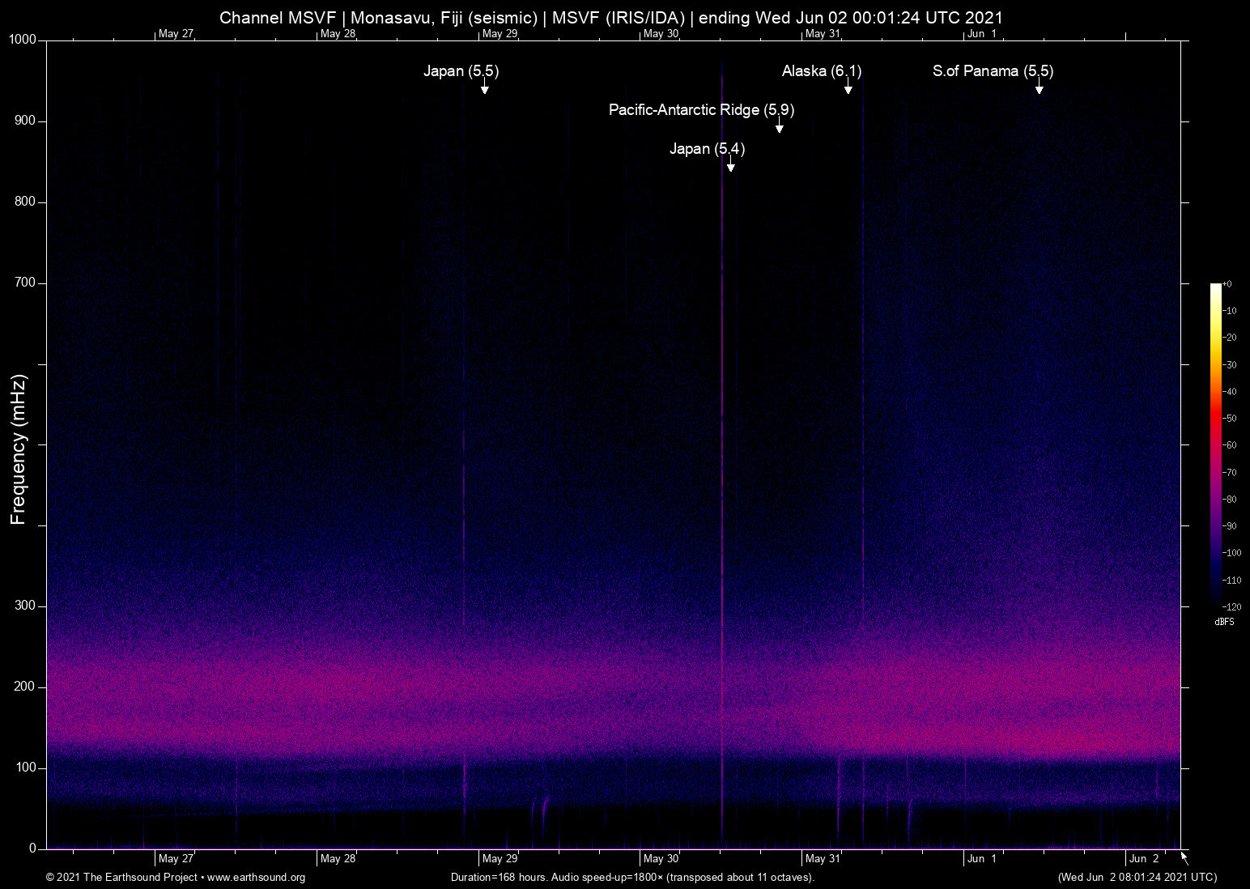
Task: Click the -50 color scale value
Action: coord(1230,419)
